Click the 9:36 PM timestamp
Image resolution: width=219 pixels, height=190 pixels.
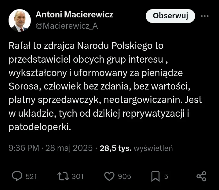(24, 148)
